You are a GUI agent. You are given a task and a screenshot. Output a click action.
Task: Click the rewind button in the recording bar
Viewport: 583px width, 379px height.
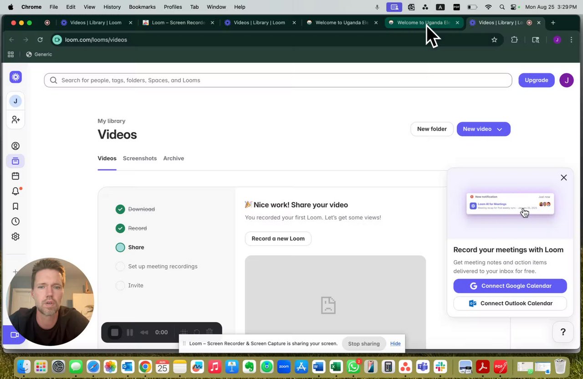point(144,332)
